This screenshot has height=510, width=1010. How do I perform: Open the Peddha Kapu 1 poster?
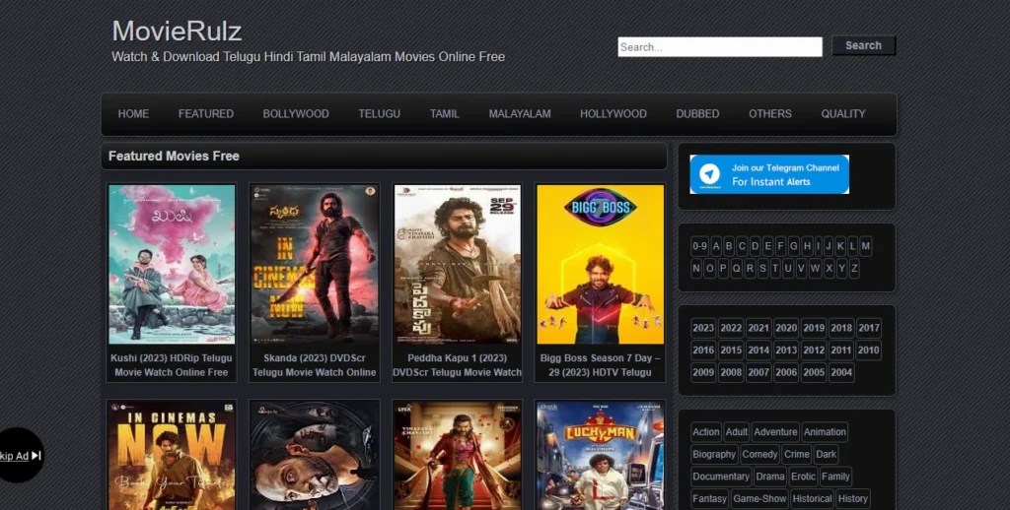(x=457, y=264)
